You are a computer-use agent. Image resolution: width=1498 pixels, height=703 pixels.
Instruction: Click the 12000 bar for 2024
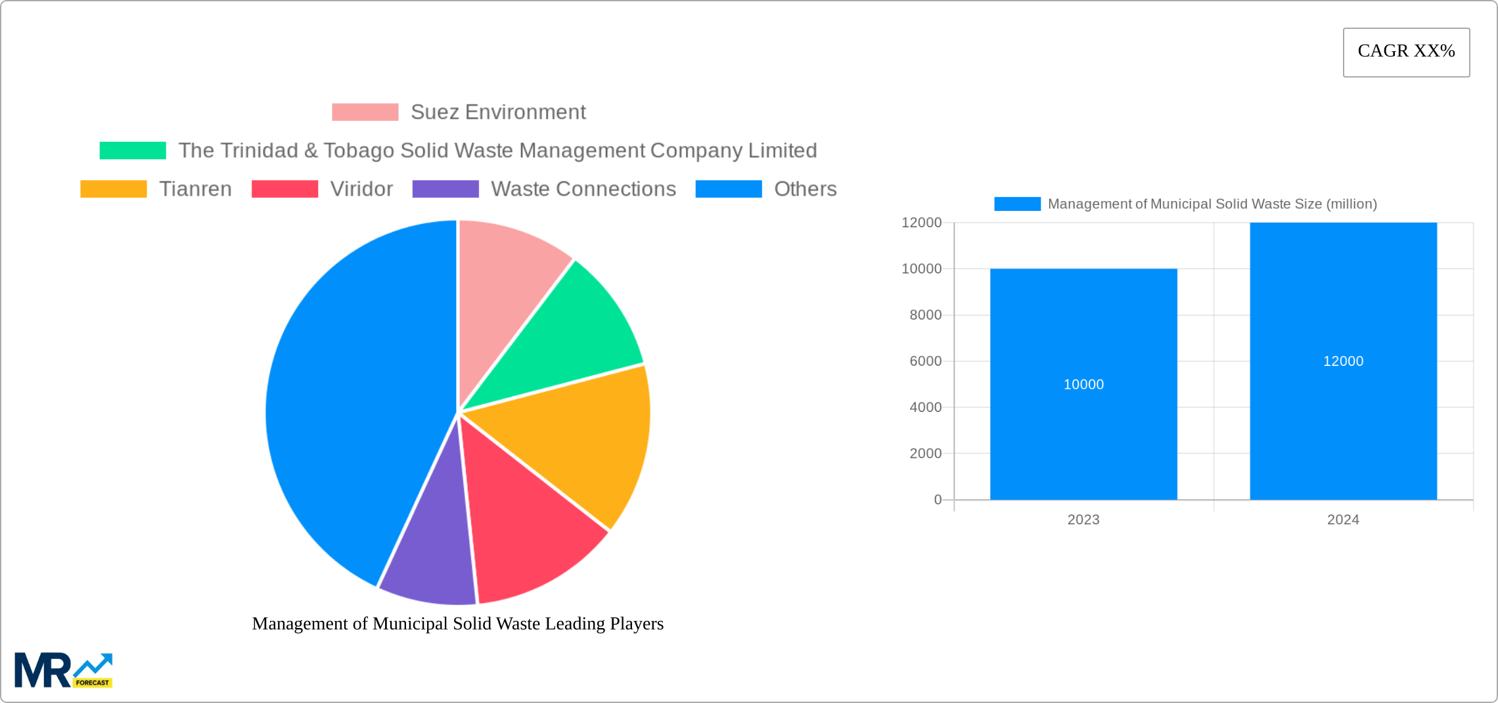(x=1343, y=361)
